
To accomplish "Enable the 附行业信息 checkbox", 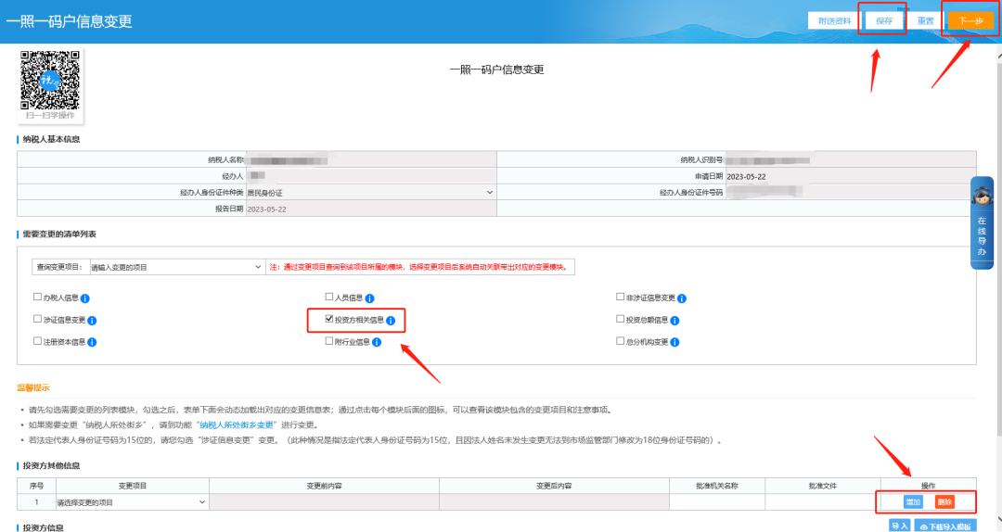I will tap(329, 341).
